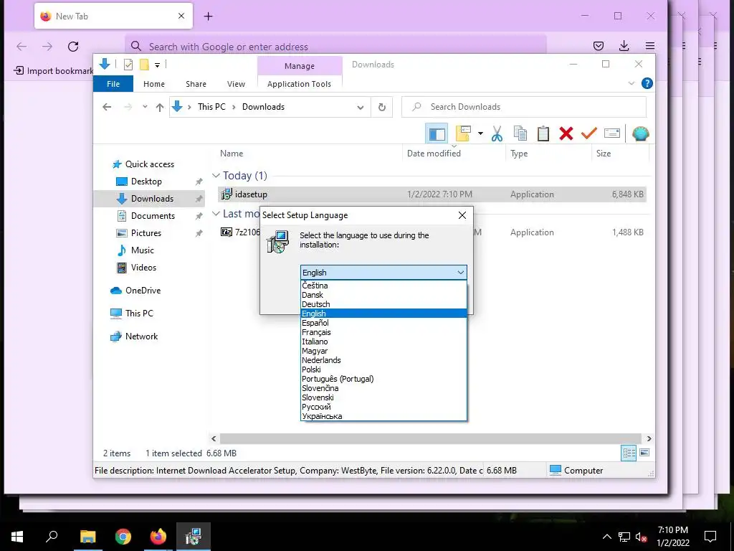Open Firefox hamburger menu
This screenshot has width=734, height=551.
650,45
